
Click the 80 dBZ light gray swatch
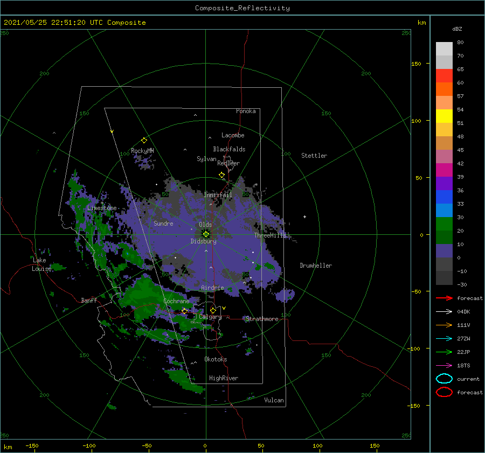pyautogui.click(x=444, y=48)
